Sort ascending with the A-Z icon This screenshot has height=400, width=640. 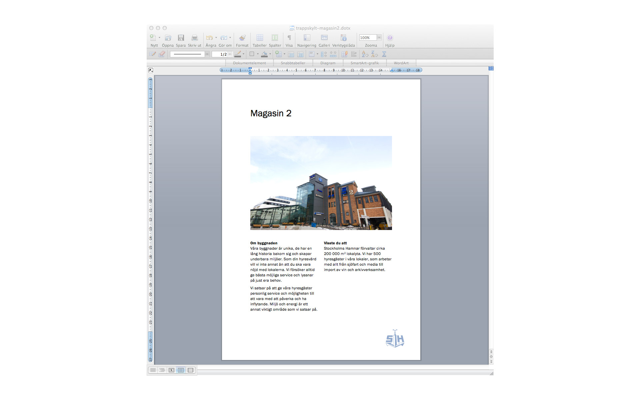[x=365, y=54]
